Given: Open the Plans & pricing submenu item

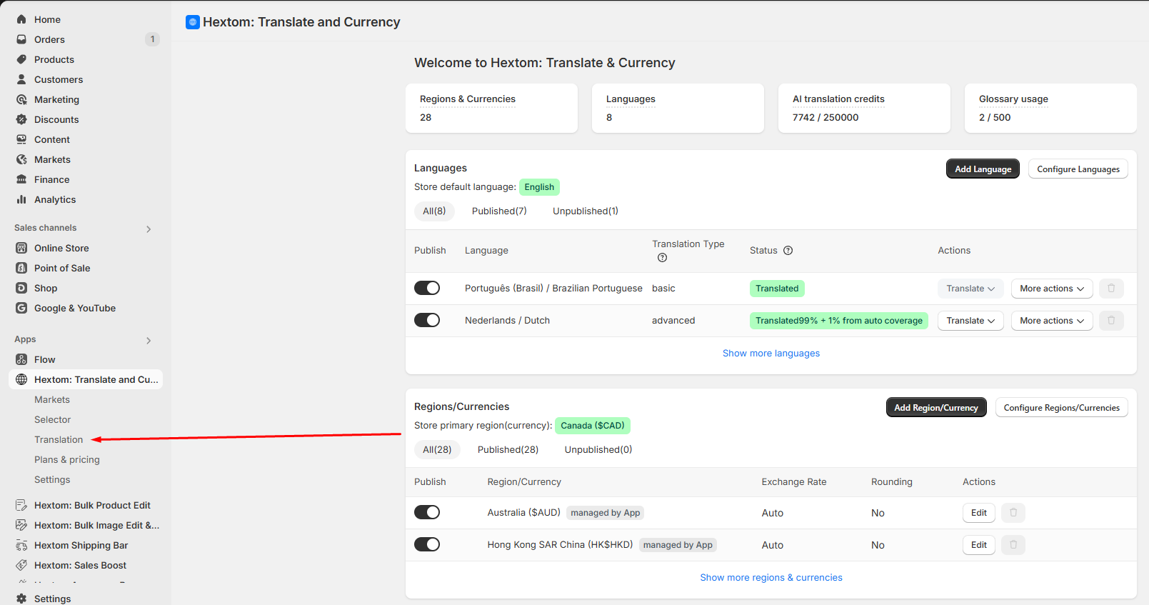Looking at the screenshot, I should (67, 460).
